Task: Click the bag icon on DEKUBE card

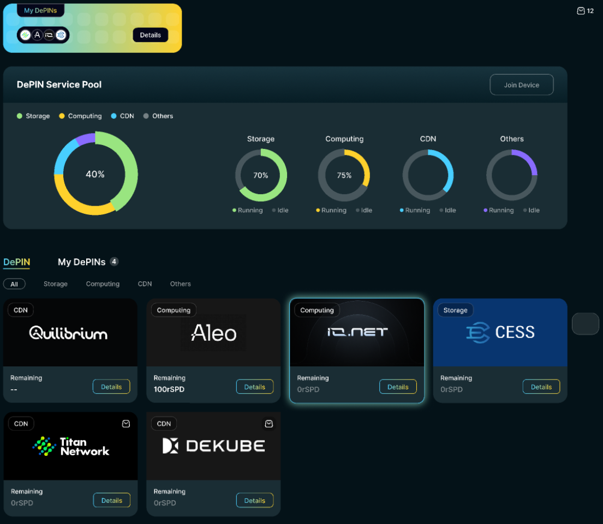Action: click(268, 424)
